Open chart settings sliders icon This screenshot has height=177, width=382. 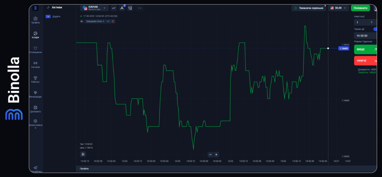[83, 154]
